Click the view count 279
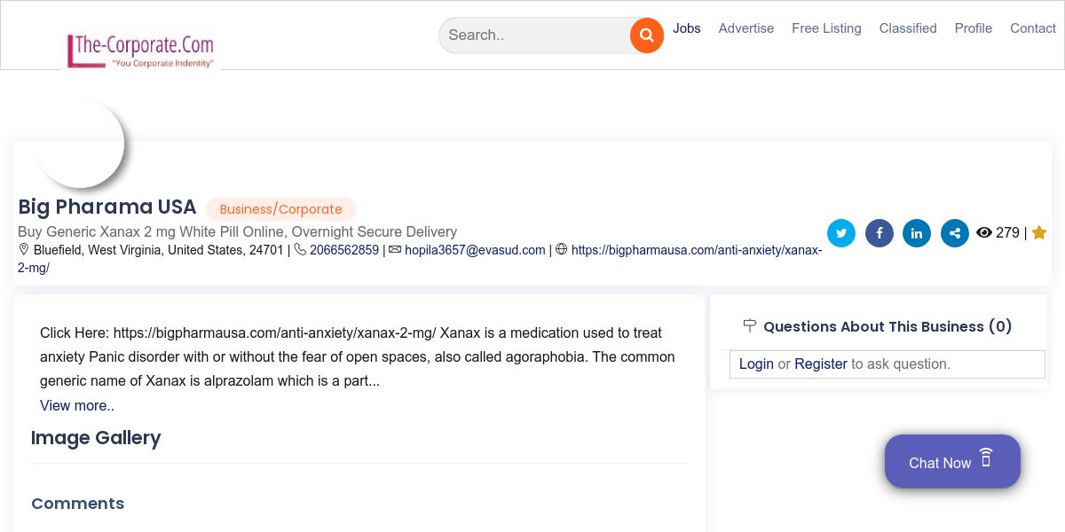This screenshot has width=1065, height=532. click(1007, 233)
